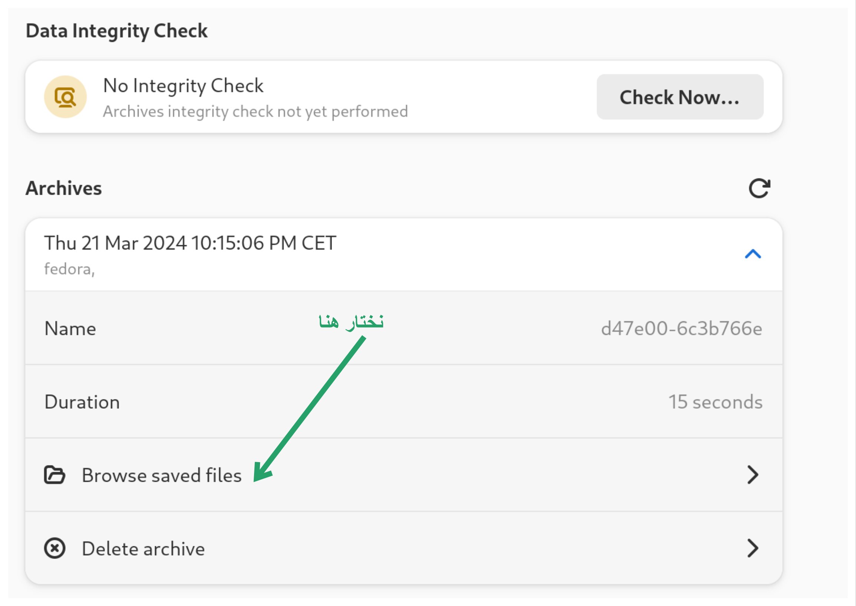856x606 pixels.
Task: Click the Delete archive circled-X icon
Action: pyautogui.click(x=55, y=549)
